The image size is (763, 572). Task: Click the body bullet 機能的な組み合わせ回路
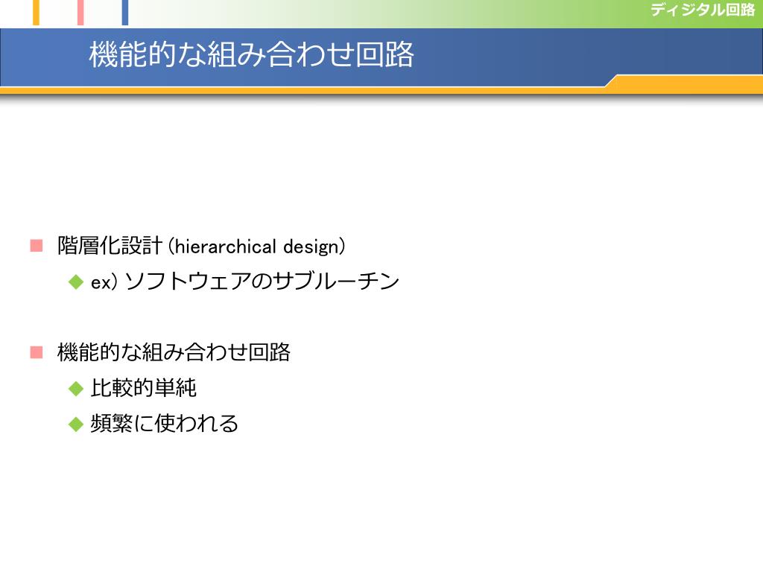point(174,352)
